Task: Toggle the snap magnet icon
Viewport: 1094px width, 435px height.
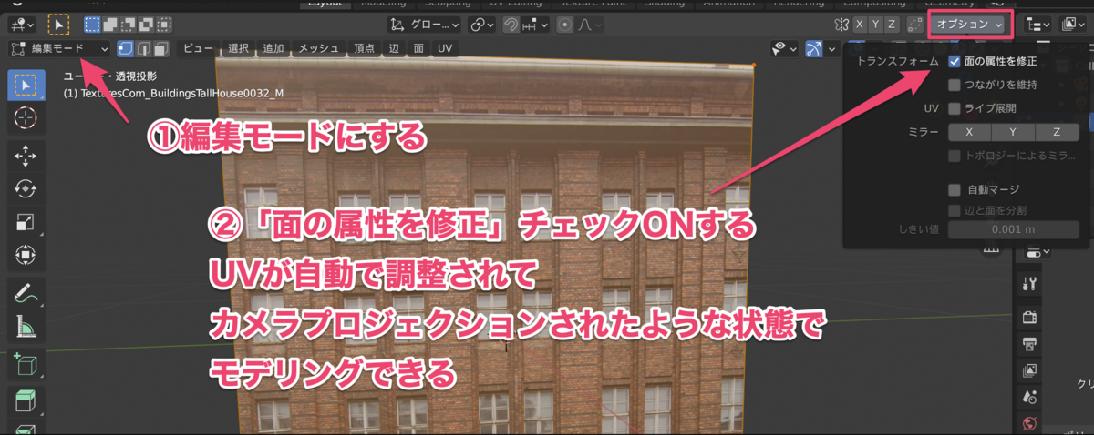Action: 513,25
